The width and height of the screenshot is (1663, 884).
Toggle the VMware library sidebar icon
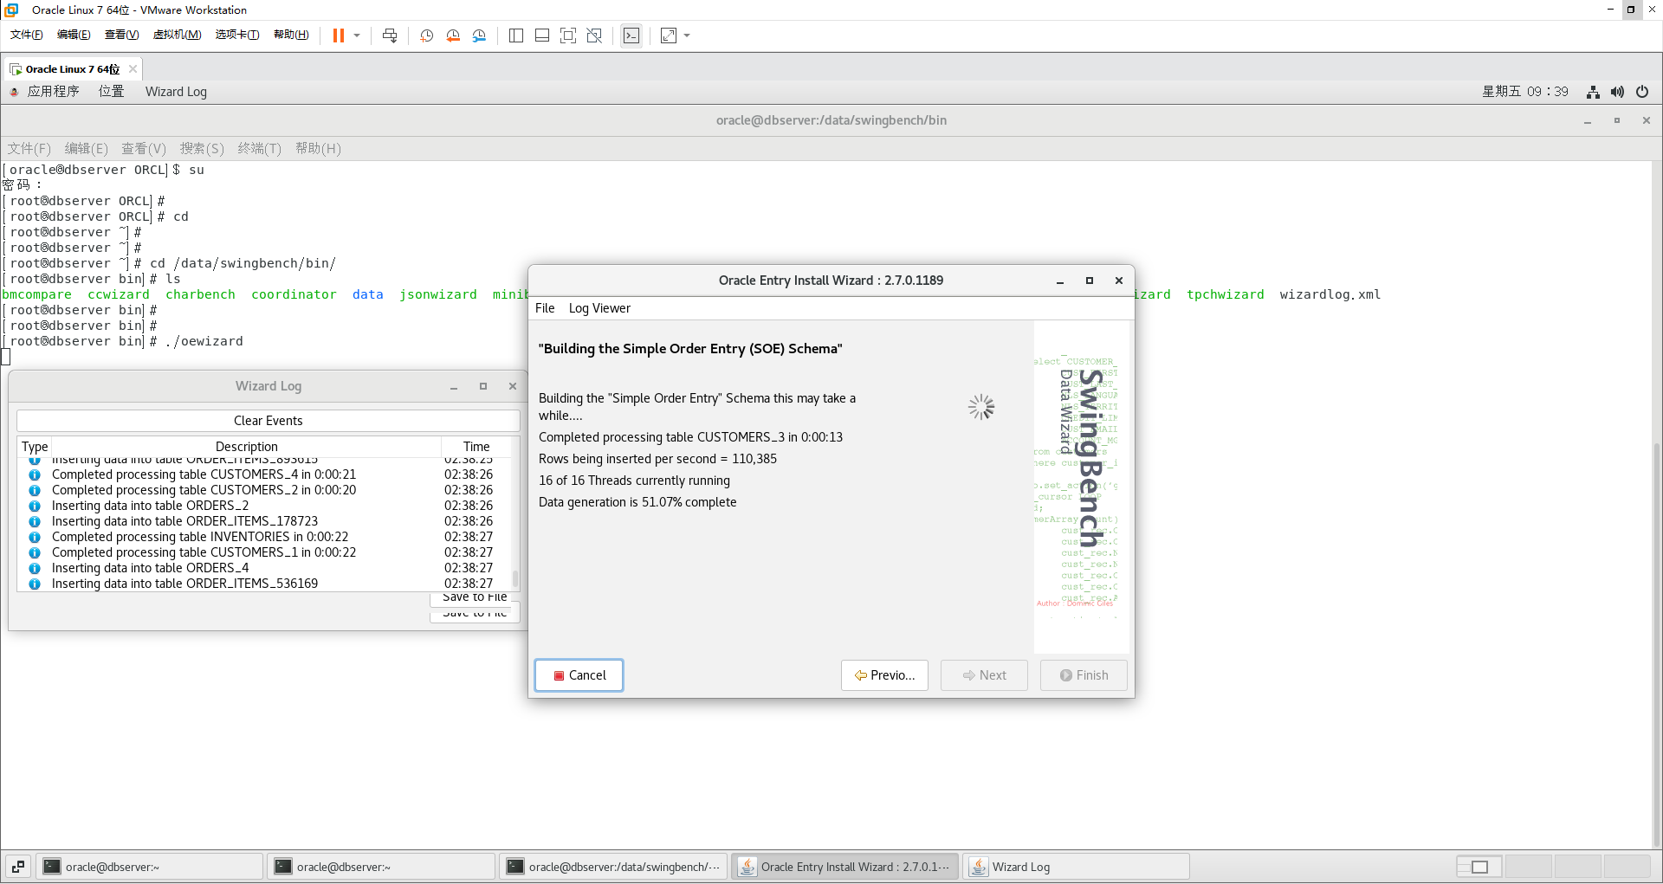(x=516, y=35)
